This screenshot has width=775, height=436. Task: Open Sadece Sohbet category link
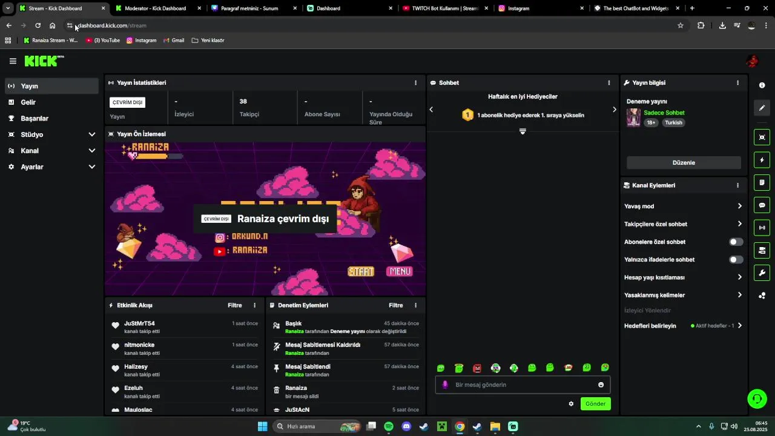coord(664,113)
